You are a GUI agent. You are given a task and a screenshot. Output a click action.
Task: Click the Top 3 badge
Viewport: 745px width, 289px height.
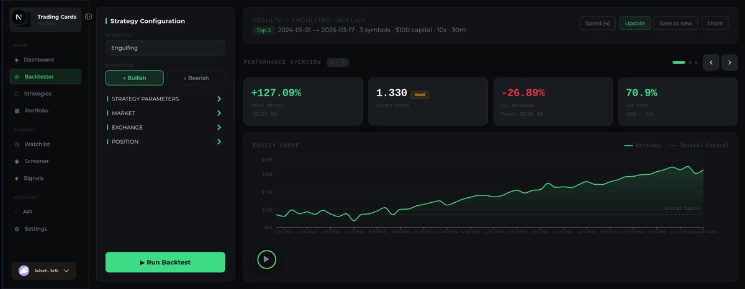click(x=263, y=30)
